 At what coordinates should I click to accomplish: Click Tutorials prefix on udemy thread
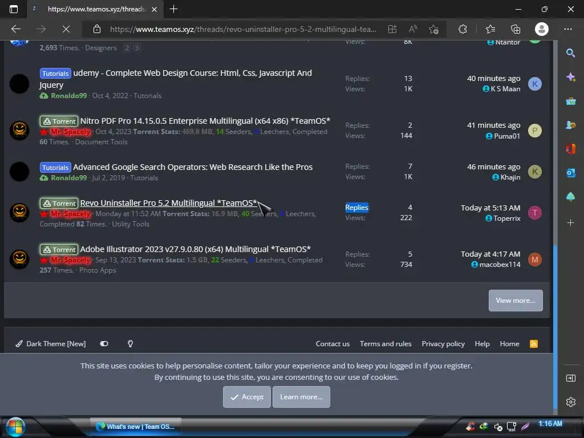55,74
